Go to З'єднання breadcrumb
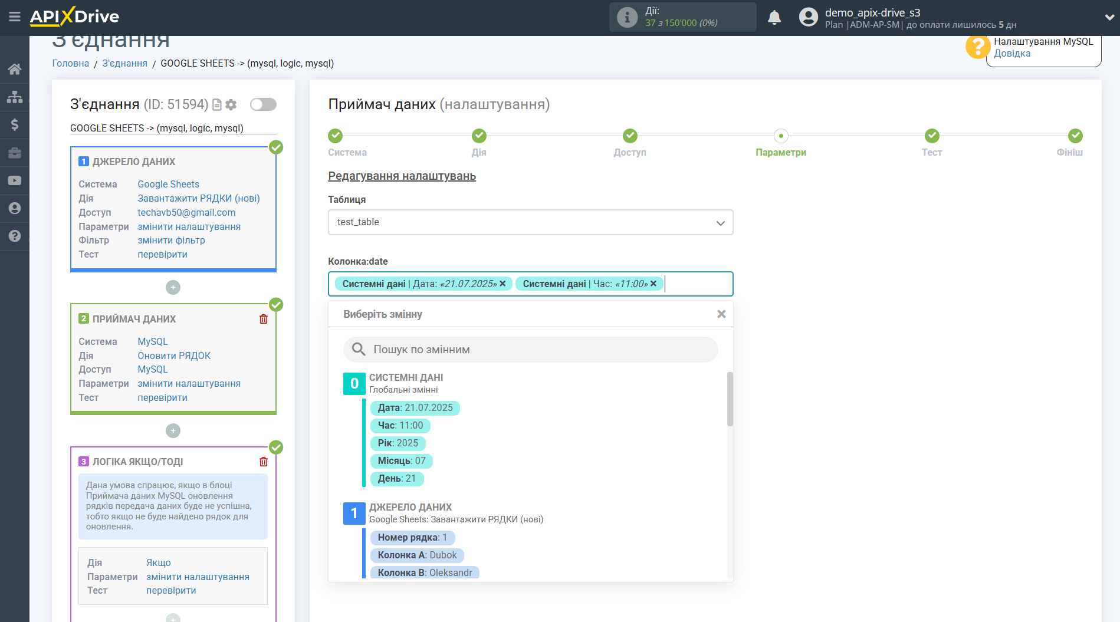The height and width of the screenshot is (622, 1120). pyautogui.click(x=125, y=63)
